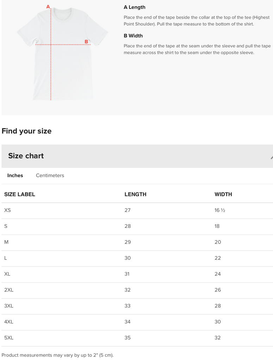
Task: Select the XS size row label
Action: 7,210
